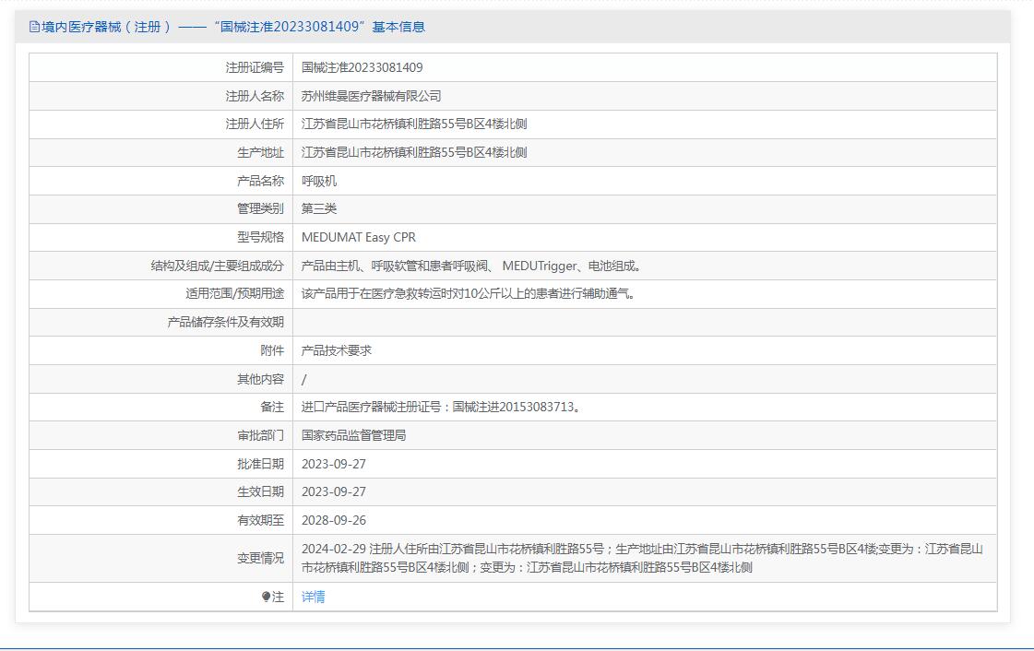Click the 管理类别 row label

260,209
